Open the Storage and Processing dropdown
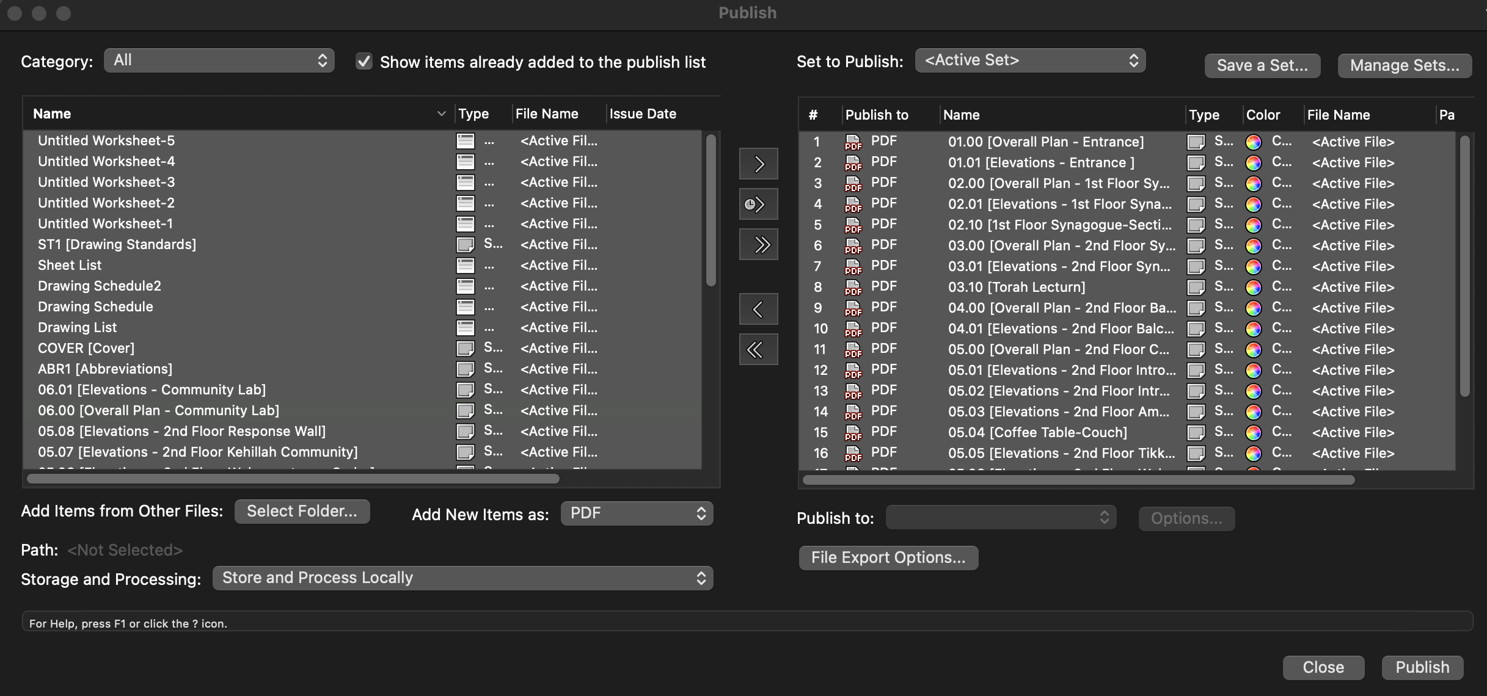The height and width of the screenshot is (696, 1487). 462,578
